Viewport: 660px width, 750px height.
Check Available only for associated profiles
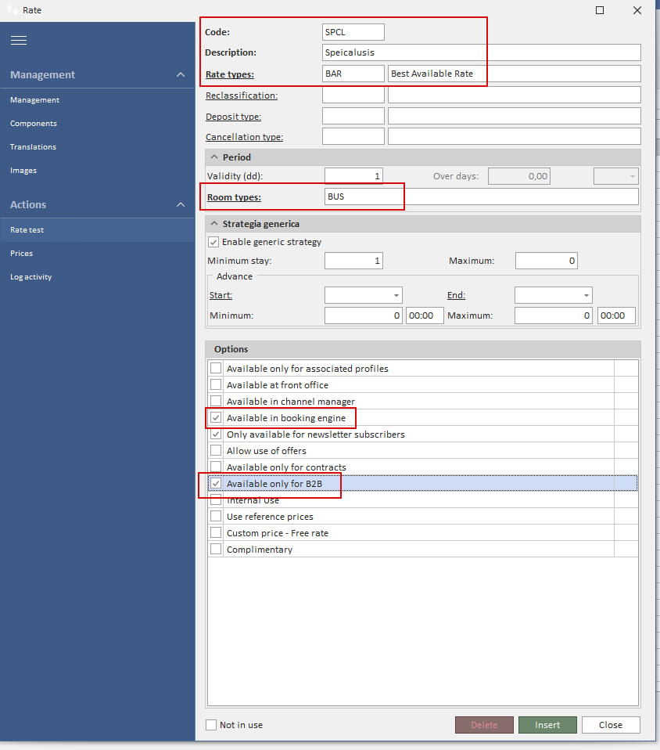click(x=216, y=368)
